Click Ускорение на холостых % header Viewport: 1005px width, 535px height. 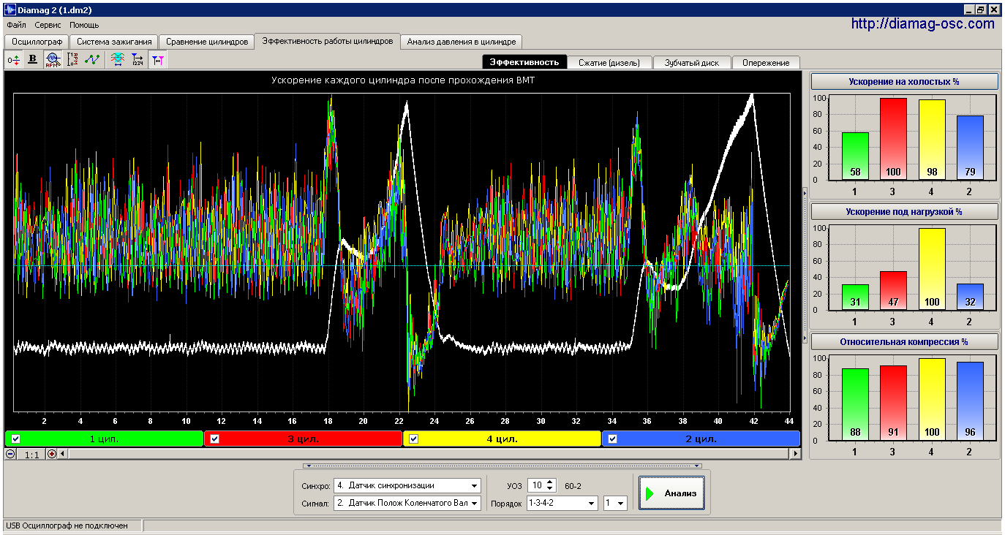[x=904, y=81]
